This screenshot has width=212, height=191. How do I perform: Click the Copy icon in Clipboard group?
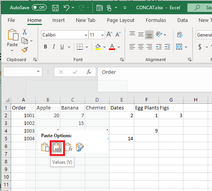(x=25, y=41)
